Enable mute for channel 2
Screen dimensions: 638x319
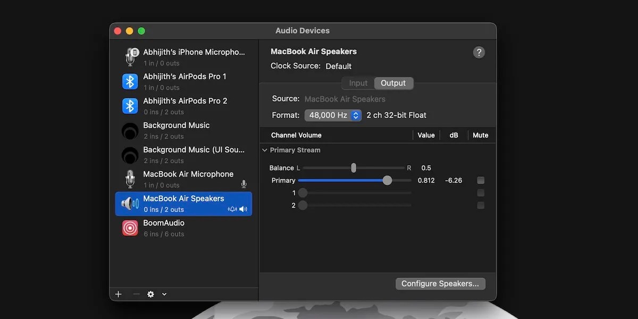click(480, 205)
